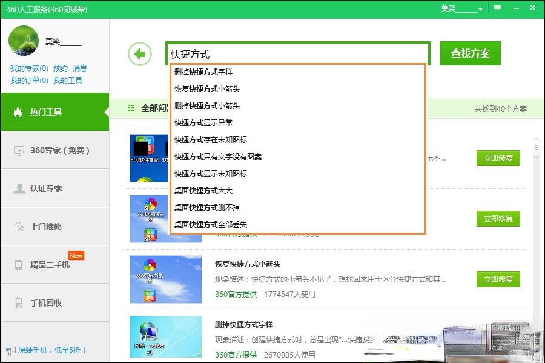The image size is (545, 363).
Task: Open the username dropdown arrow in title bar
Action: 480,9
